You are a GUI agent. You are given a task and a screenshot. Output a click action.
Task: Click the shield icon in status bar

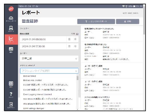tap(123, 6)
